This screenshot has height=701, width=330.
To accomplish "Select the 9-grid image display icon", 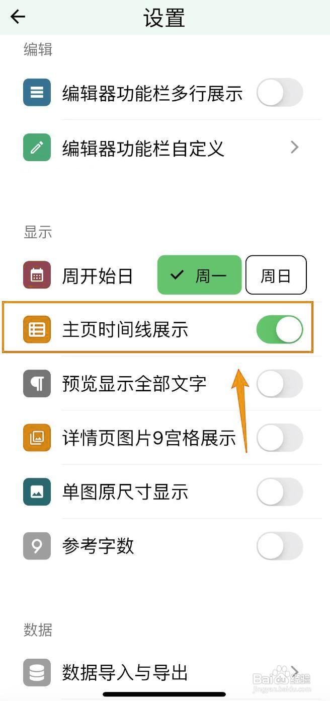I will (x=36, y=438).
